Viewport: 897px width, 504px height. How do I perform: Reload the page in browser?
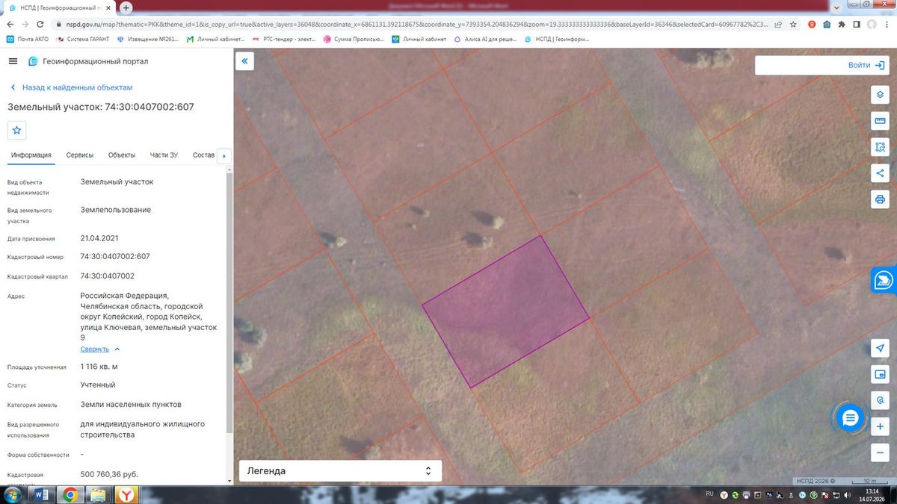(40, 24)
